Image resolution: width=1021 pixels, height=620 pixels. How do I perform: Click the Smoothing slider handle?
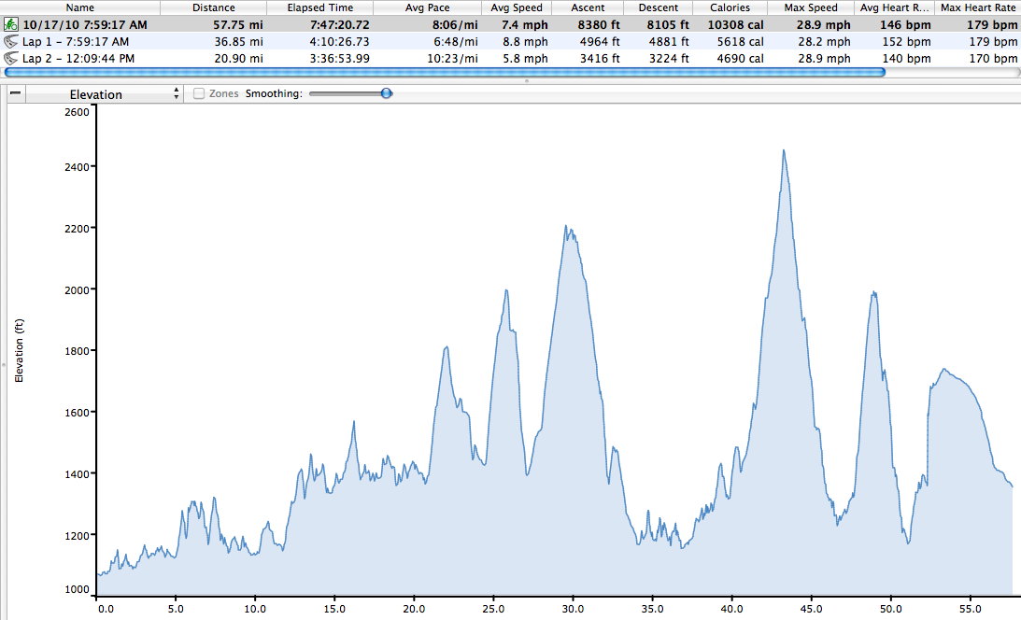coord(386,93)
